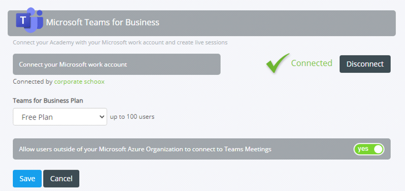Click the chevron arrow of plan selector
The height and width of the screenshot is (191, 405).
[102, 117]
